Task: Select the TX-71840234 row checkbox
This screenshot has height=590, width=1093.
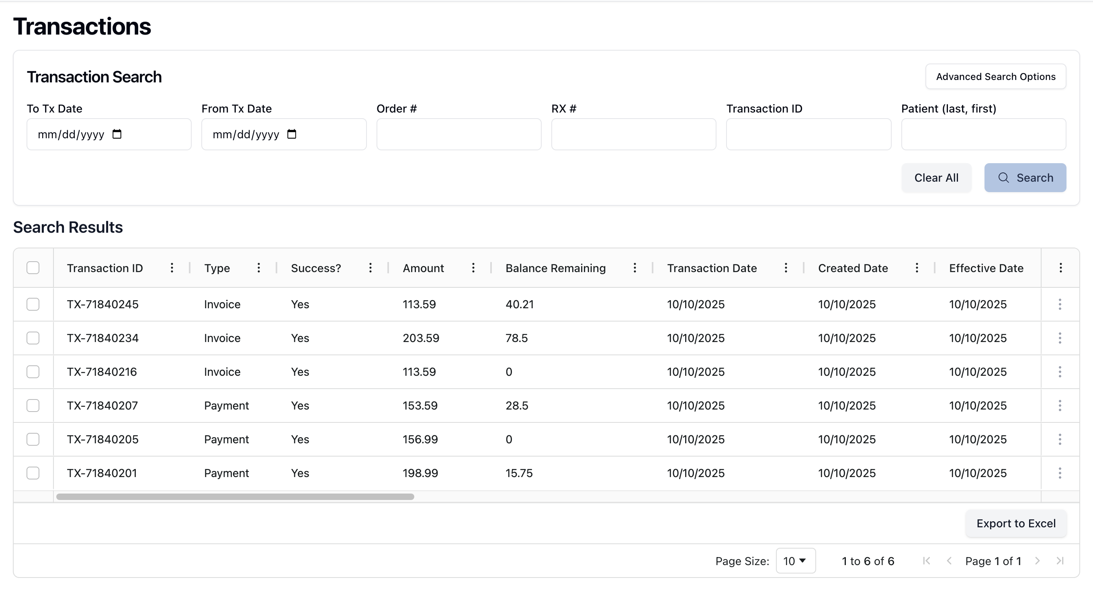Action: coord(33,338)
